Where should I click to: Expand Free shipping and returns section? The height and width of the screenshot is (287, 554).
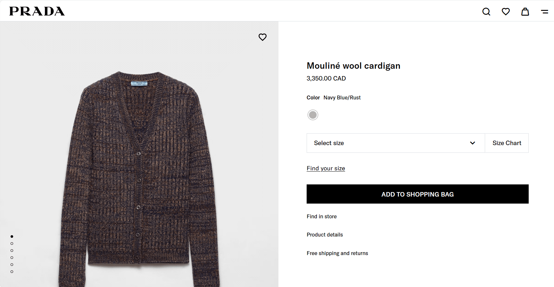(337, 253)
